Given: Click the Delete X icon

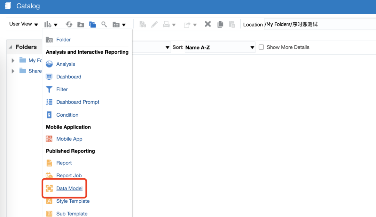Looking at the screenshot, I should [208, 24].
